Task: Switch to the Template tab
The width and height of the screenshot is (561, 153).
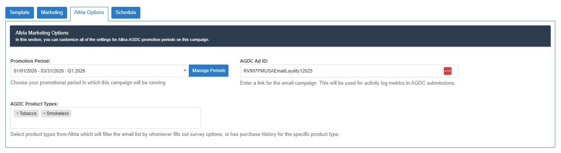Action: pyautogui.click(x=19, y=13)
